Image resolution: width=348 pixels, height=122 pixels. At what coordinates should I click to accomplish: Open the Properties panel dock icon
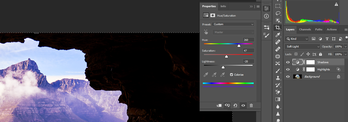266,8
